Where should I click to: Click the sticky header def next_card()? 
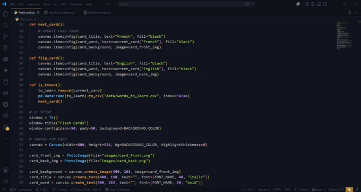47,24
